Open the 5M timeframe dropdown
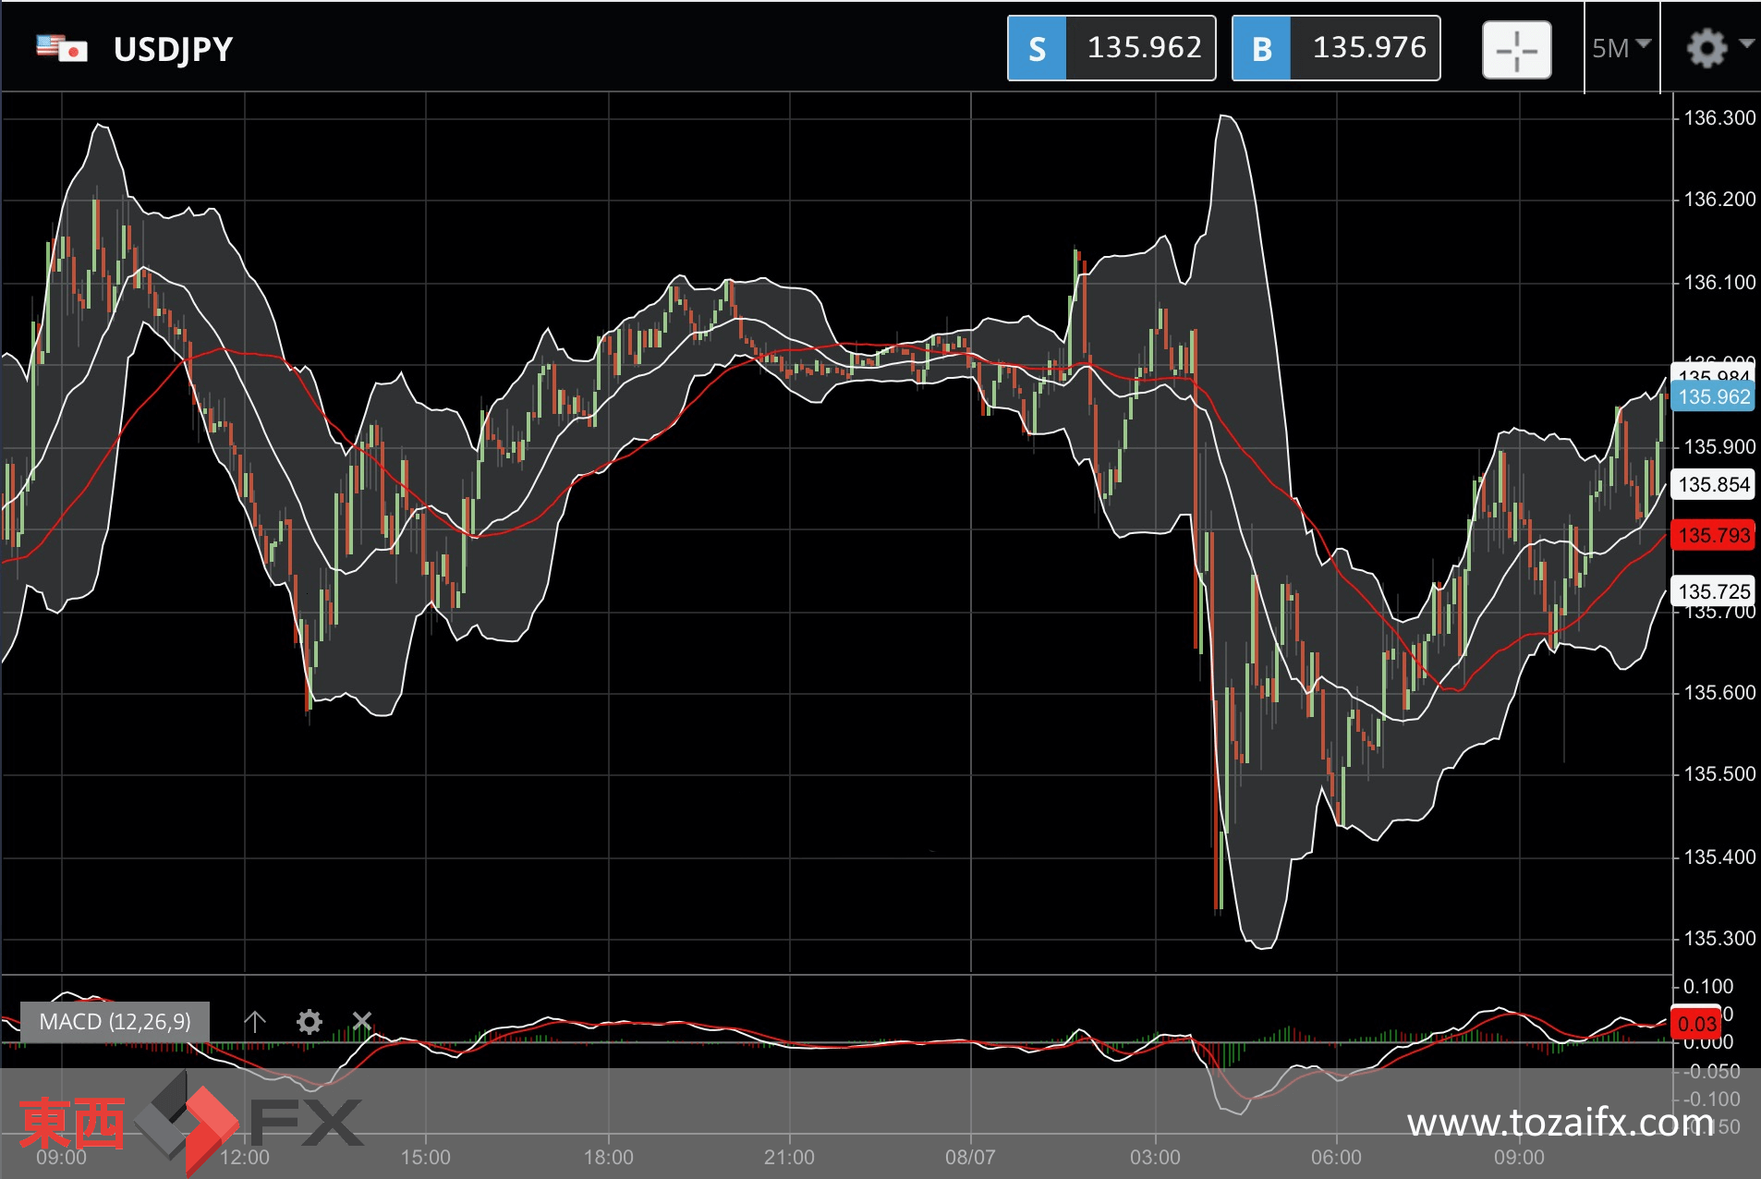 point(1621,48)
